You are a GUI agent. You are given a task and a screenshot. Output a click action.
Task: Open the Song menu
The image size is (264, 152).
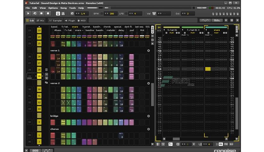point(63,8)
